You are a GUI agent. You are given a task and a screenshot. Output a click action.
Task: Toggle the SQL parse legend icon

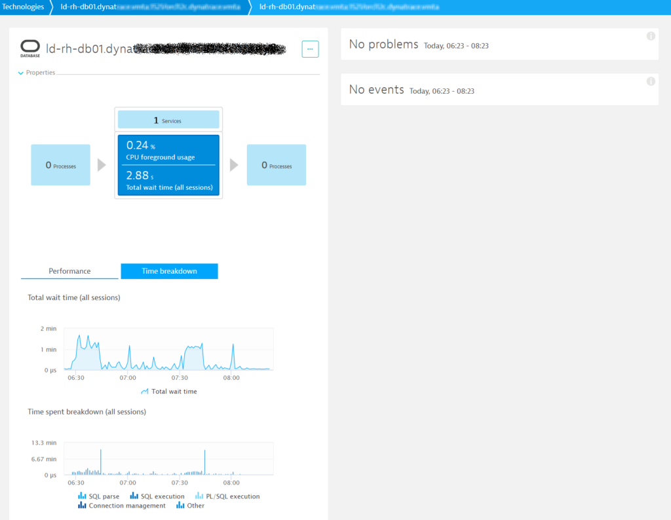coord(82,496)
